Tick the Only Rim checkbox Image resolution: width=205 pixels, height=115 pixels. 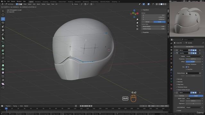(186, 69)
